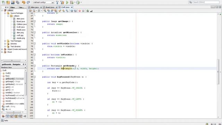Switch to the Alien.java editor tab
Viewport: 222px width, 125px height.
tap(35, 7)
